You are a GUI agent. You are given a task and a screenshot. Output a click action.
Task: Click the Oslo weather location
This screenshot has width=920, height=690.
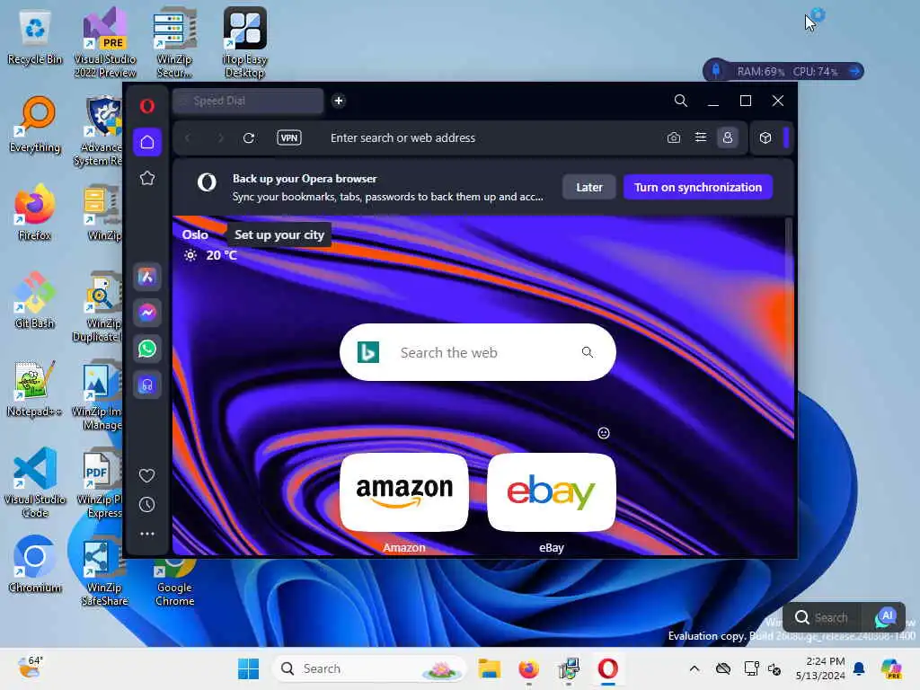195,234
